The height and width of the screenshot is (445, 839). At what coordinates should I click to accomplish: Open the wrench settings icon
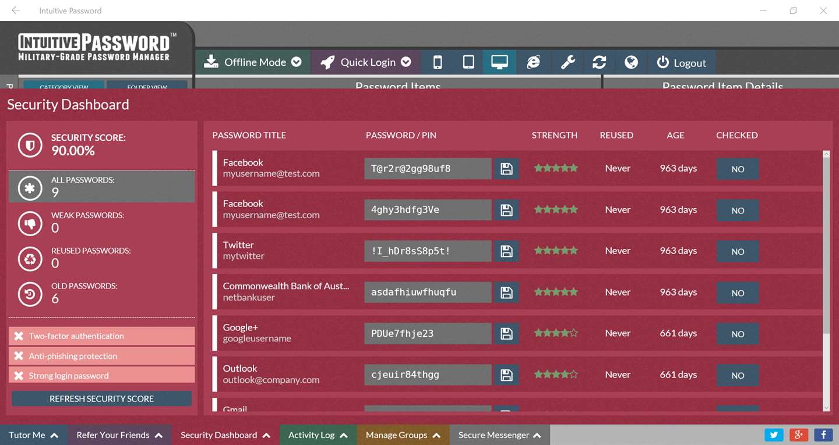(568, 62)
